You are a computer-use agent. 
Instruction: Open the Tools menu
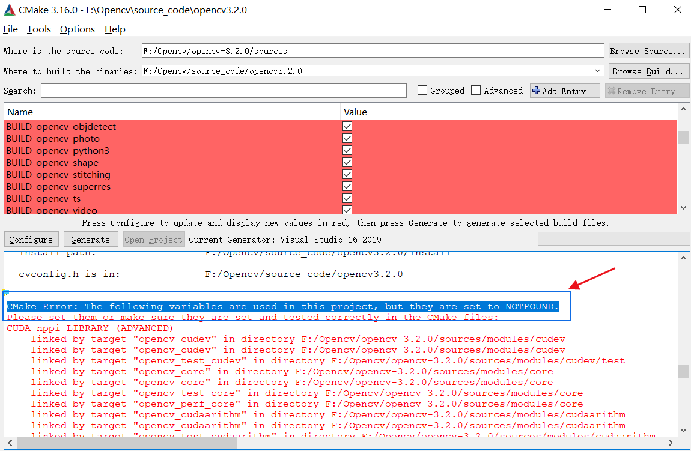(x=38, y=29)
